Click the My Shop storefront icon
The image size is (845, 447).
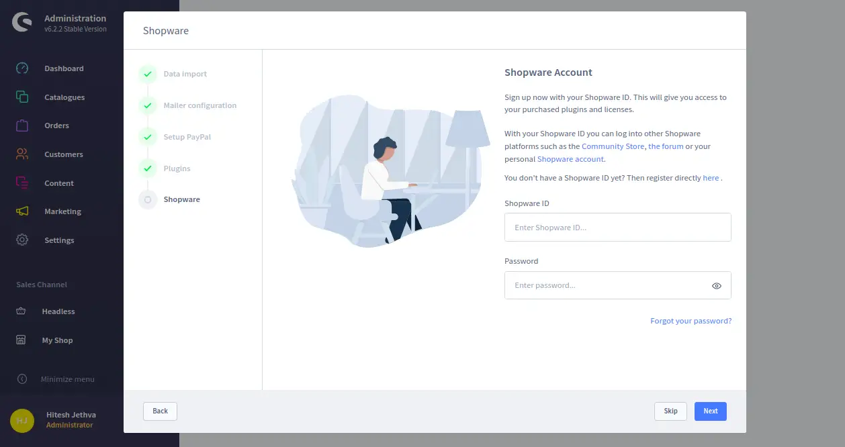point(21,340)
